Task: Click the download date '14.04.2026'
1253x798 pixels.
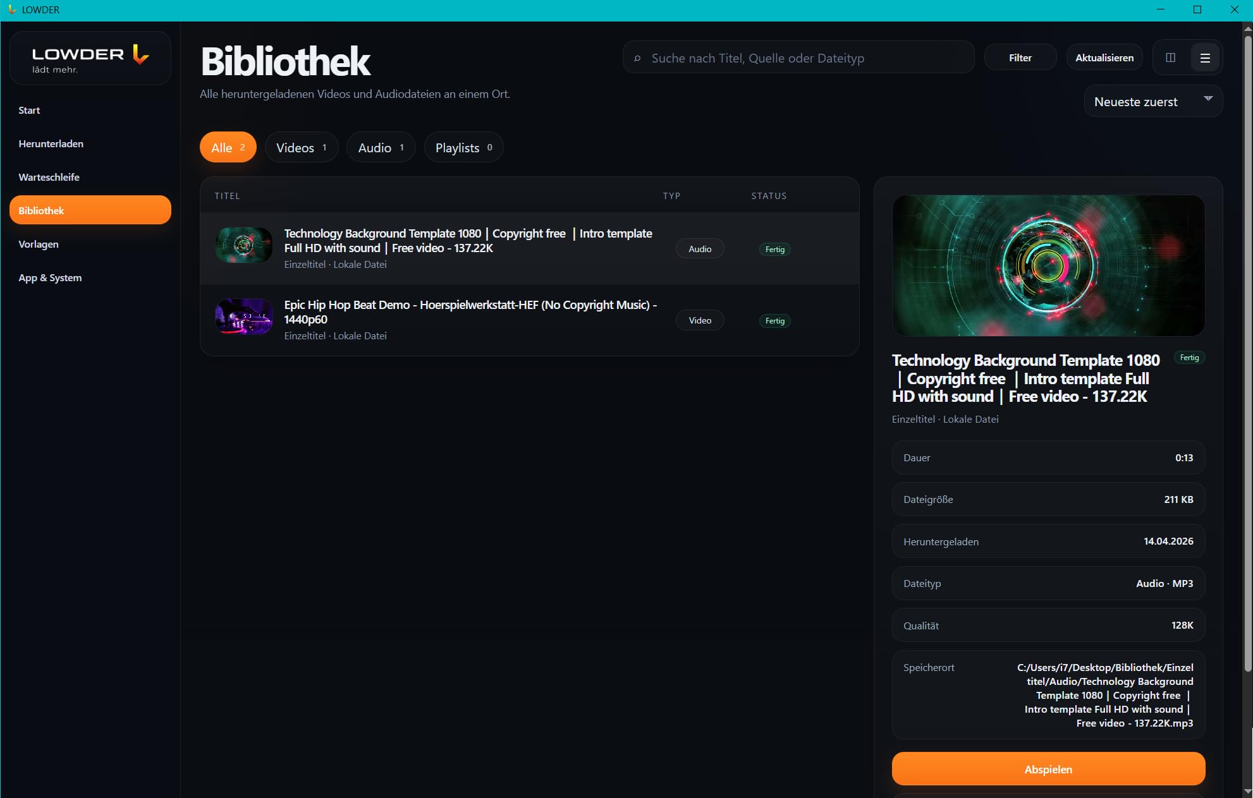Action: pos(1168,541)
